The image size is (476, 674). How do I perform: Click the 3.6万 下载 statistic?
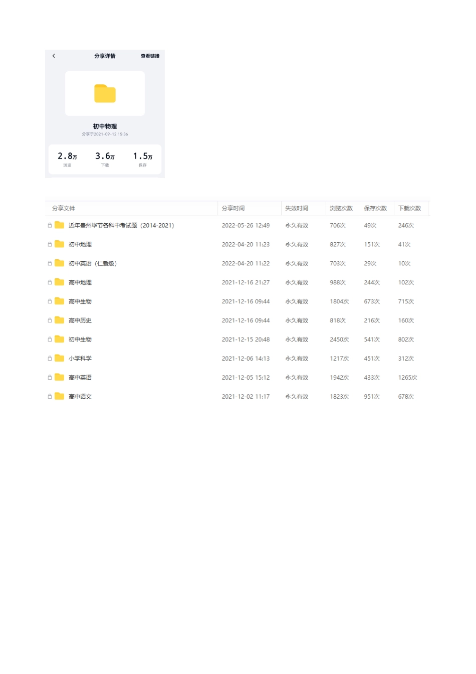tap(105, 159)
